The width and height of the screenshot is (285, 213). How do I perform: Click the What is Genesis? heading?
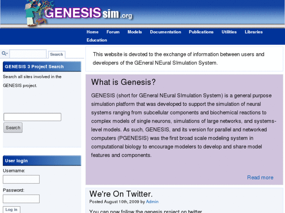123,82
